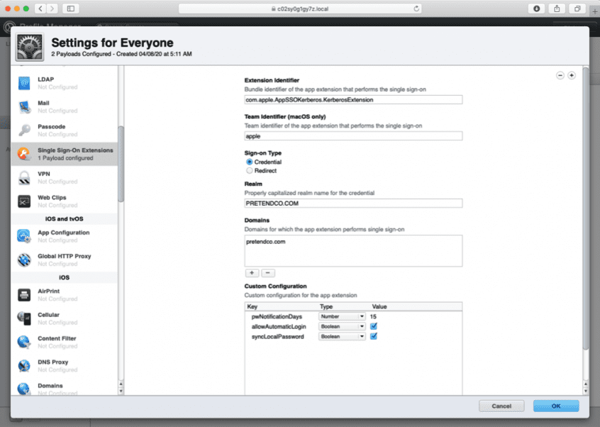Click the OK button

click(556, 406)
